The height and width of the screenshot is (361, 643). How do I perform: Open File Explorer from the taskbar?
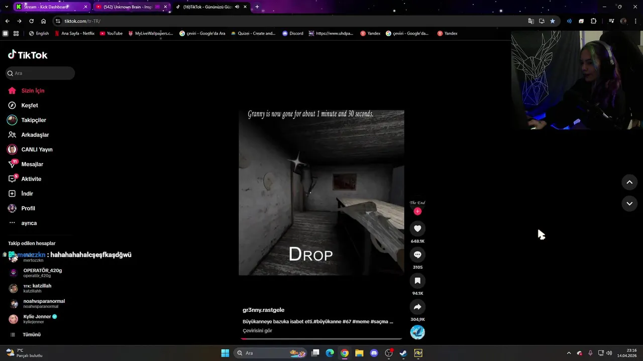point(359,353)
